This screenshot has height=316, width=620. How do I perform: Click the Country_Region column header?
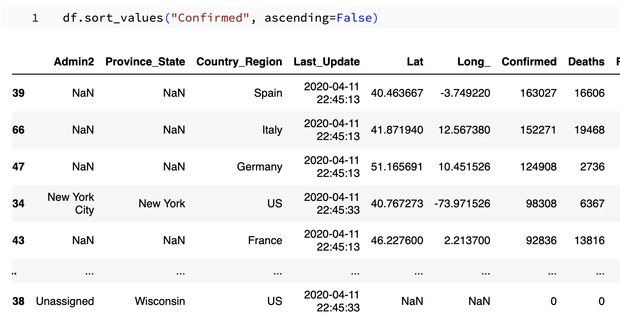coord(239,62)
